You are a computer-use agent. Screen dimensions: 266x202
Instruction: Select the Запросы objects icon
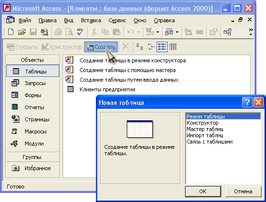click(15, 83)
